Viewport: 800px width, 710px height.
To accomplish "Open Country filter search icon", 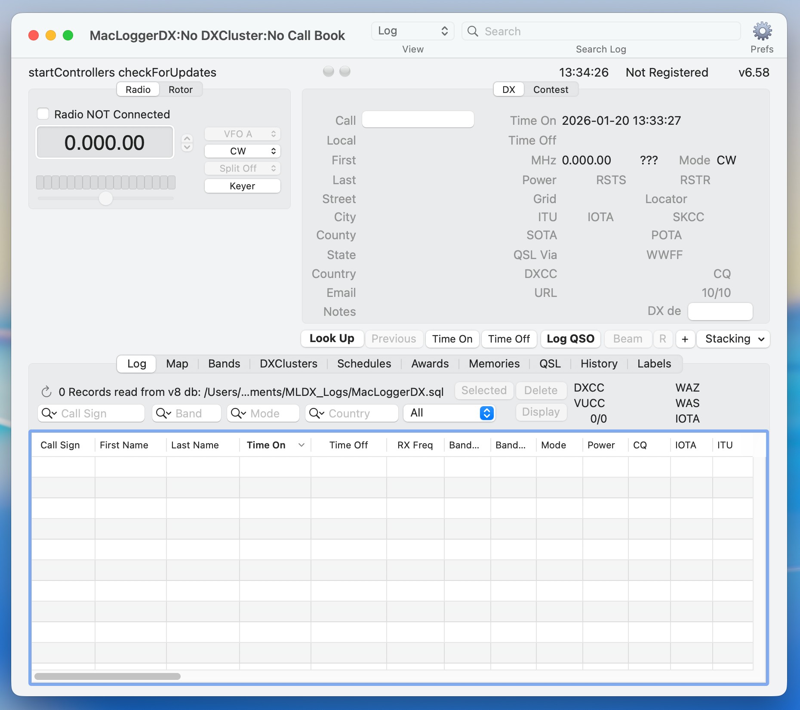I will coord(317,414).
